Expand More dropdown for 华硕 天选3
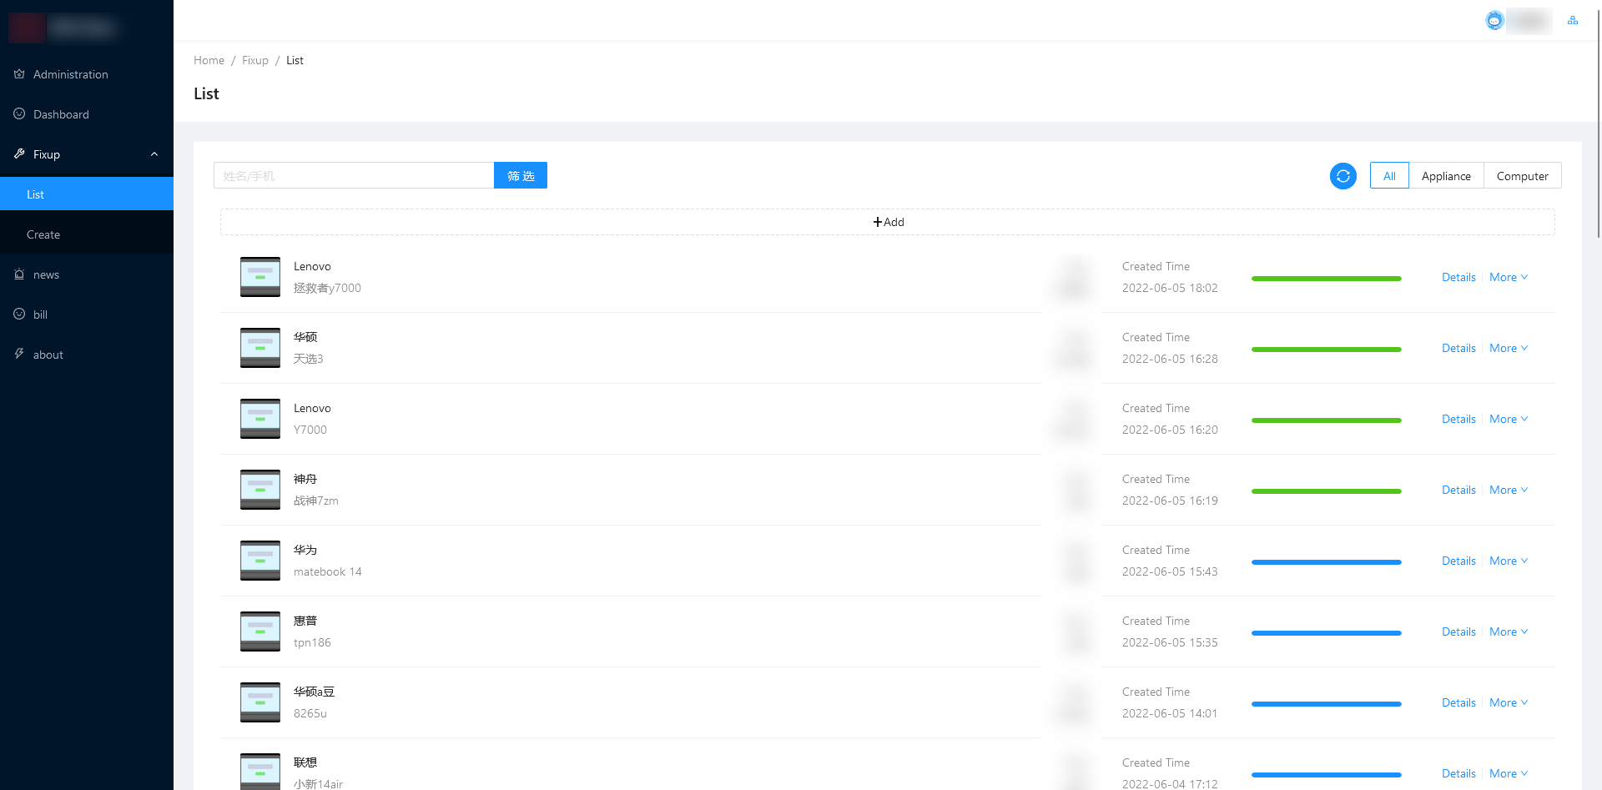Screen dimensions: 1602x790 (x=1509, y=348)
